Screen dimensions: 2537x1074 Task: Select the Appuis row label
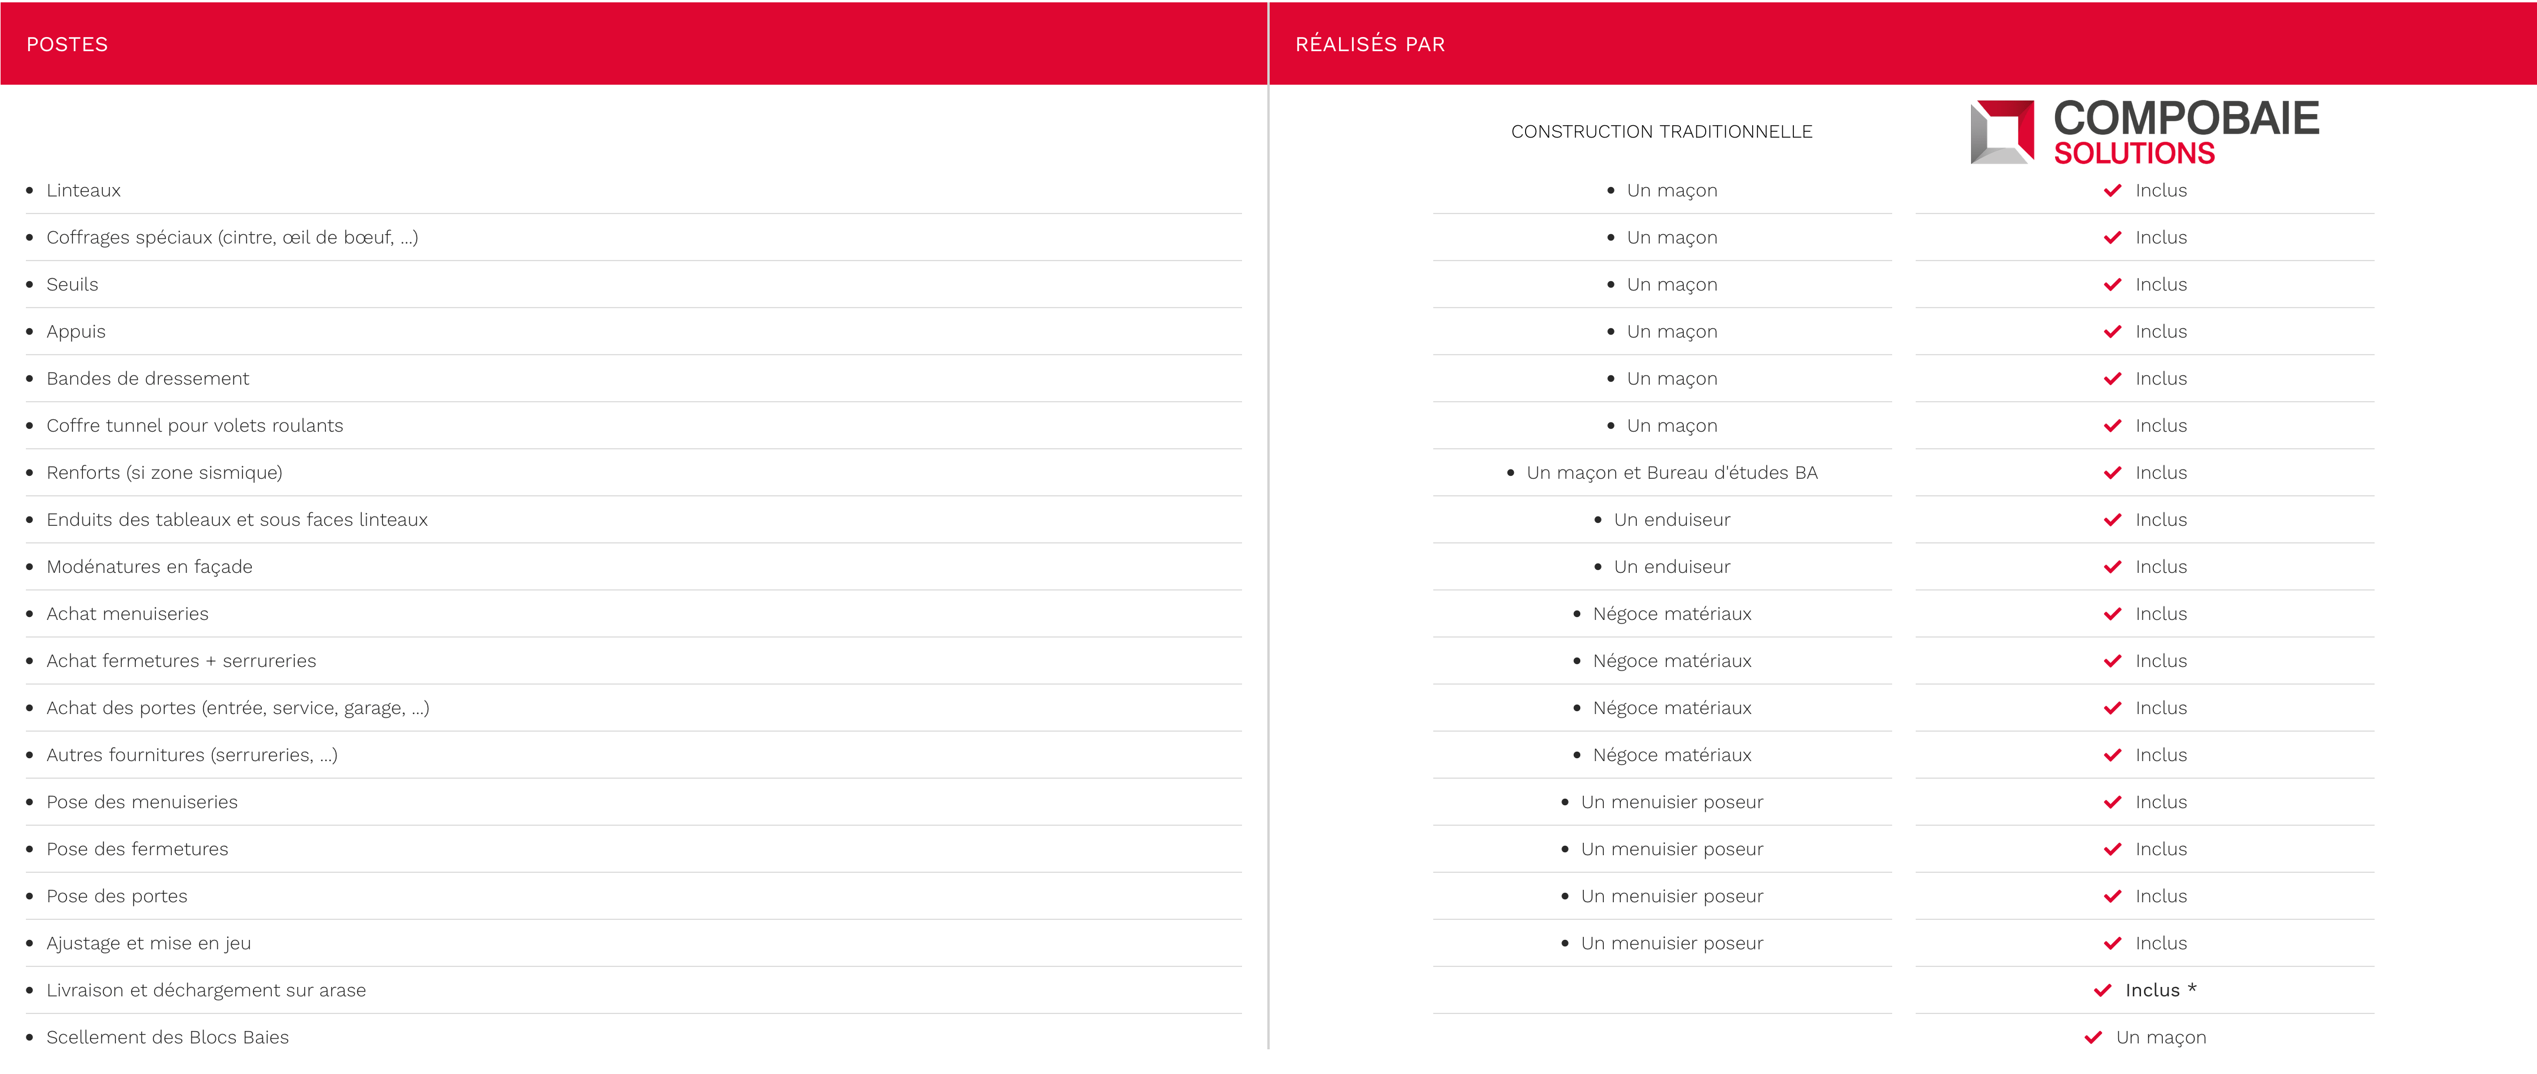coord(76,333)
